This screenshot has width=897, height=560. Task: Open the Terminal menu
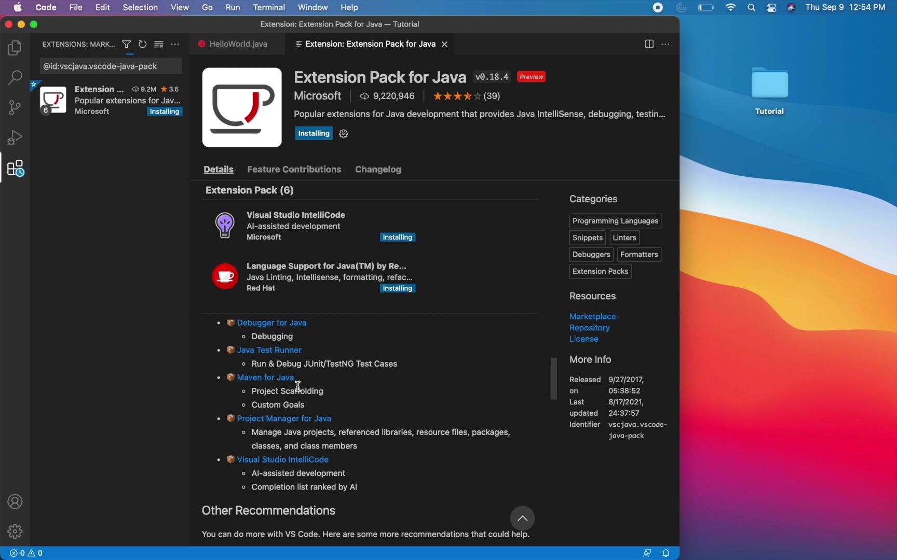(269, 7)
